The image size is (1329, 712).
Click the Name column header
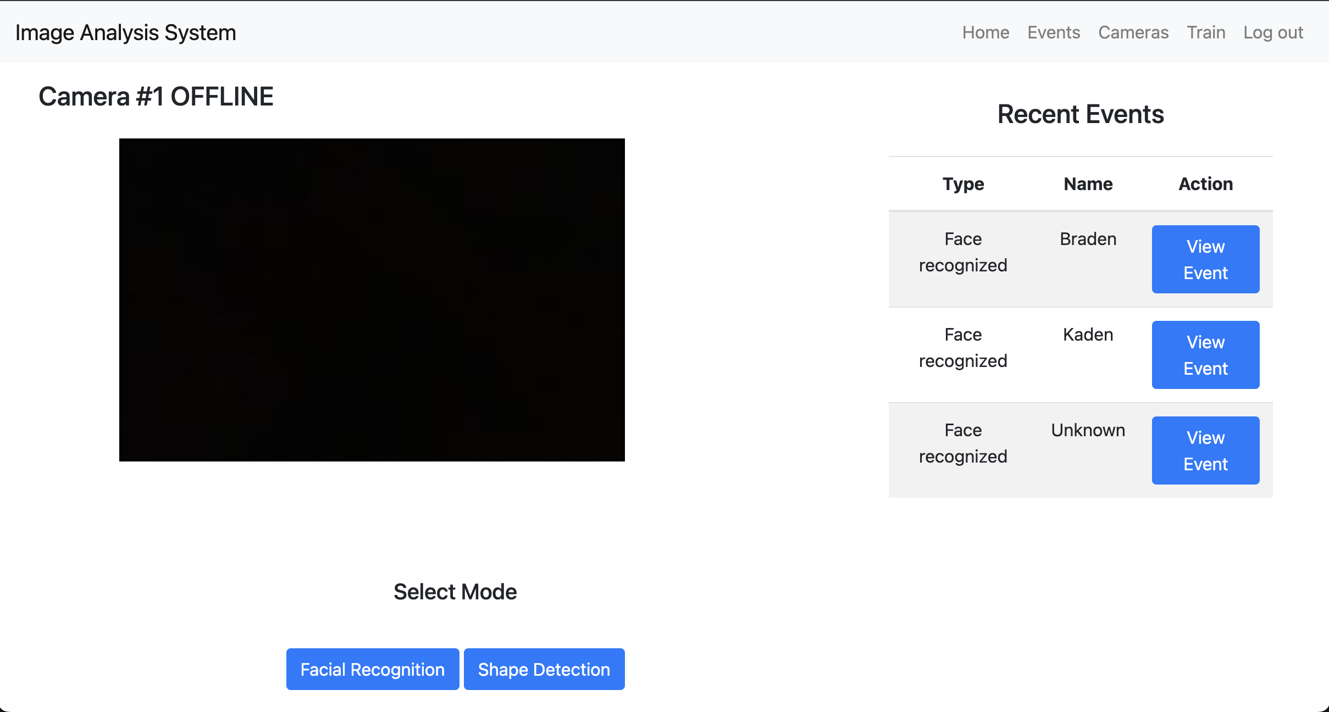[1088, 184]
